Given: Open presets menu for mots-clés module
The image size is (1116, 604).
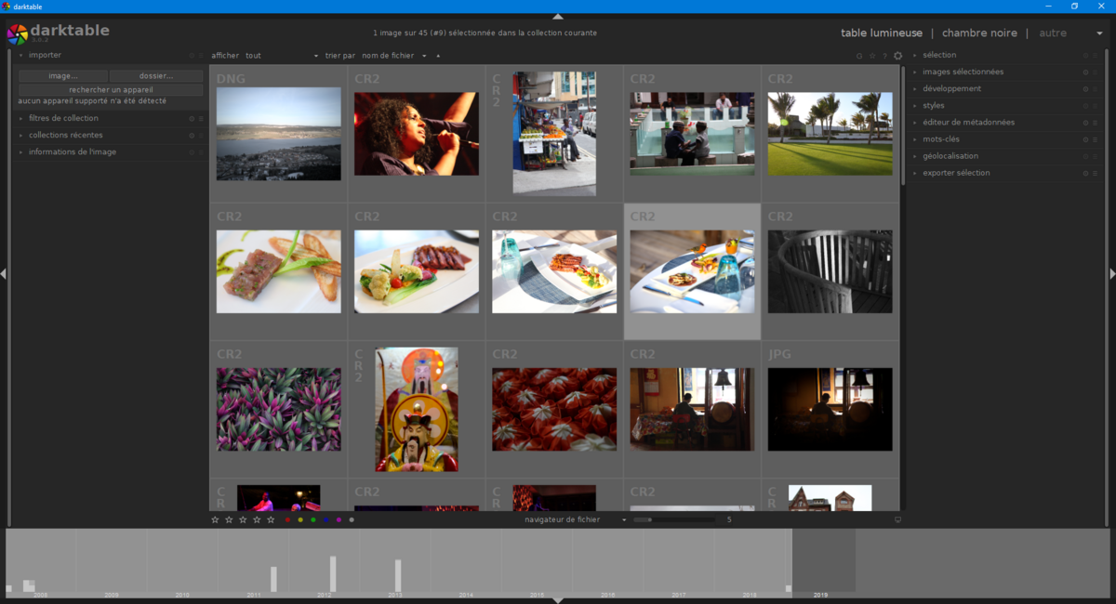Looking at the screenshot, I should (x=1095, y=139).
